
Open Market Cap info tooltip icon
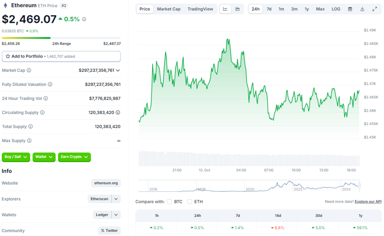coord(29,70)
